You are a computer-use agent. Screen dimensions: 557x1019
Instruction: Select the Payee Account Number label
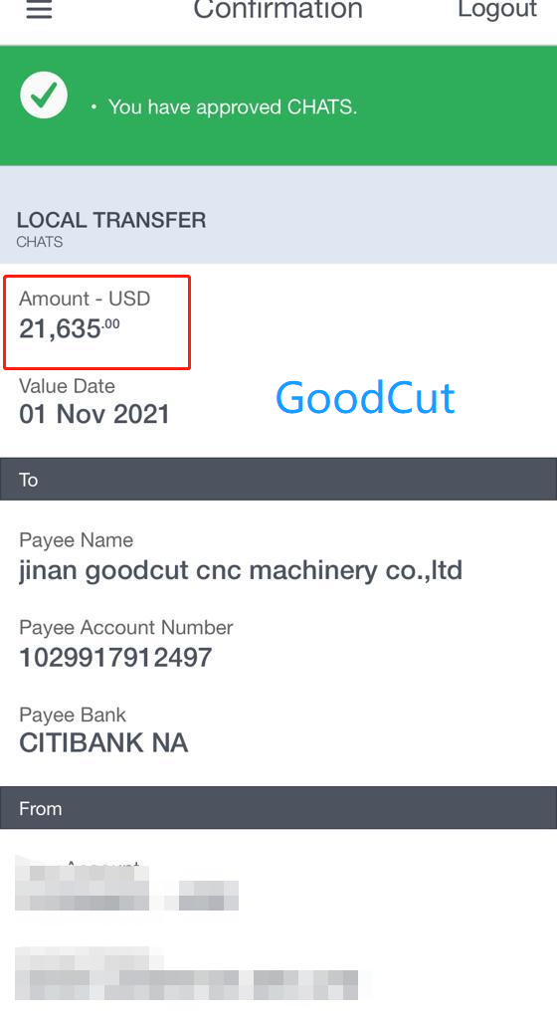point(126,627)
